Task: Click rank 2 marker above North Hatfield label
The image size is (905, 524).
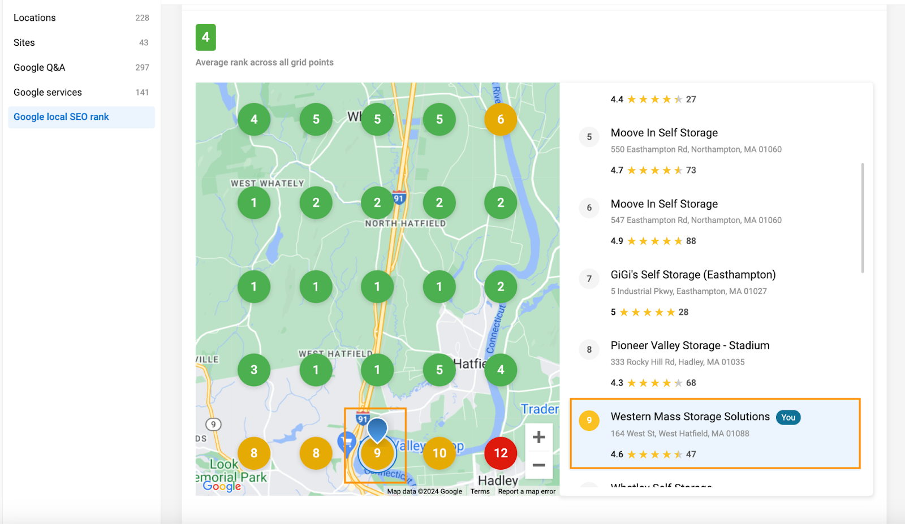Action: [x=377, y=202]
